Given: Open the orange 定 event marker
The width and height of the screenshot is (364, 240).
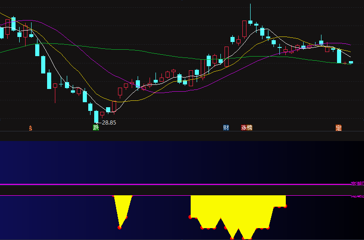Looking at the screenshot, I should pos(338,128).
